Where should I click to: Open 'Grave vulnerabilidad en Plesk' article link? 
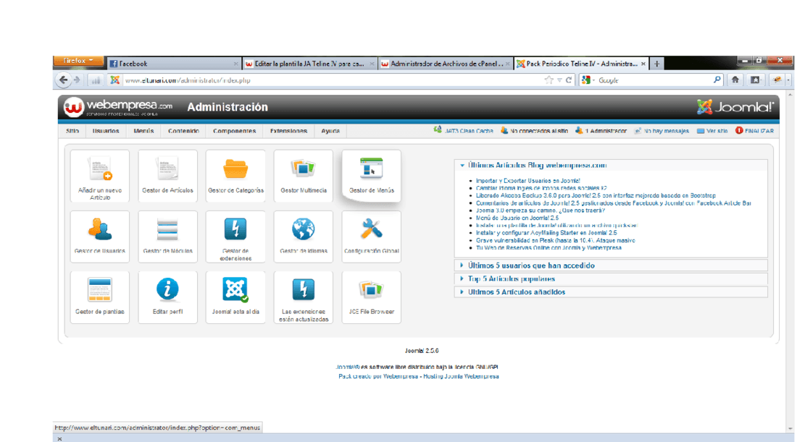pos(555,240)
